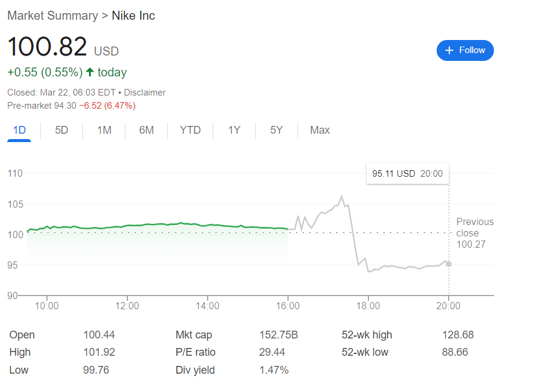Screen dimensions: 534x385
Task: Click the High value 101.92
Action: coord(99,352)
